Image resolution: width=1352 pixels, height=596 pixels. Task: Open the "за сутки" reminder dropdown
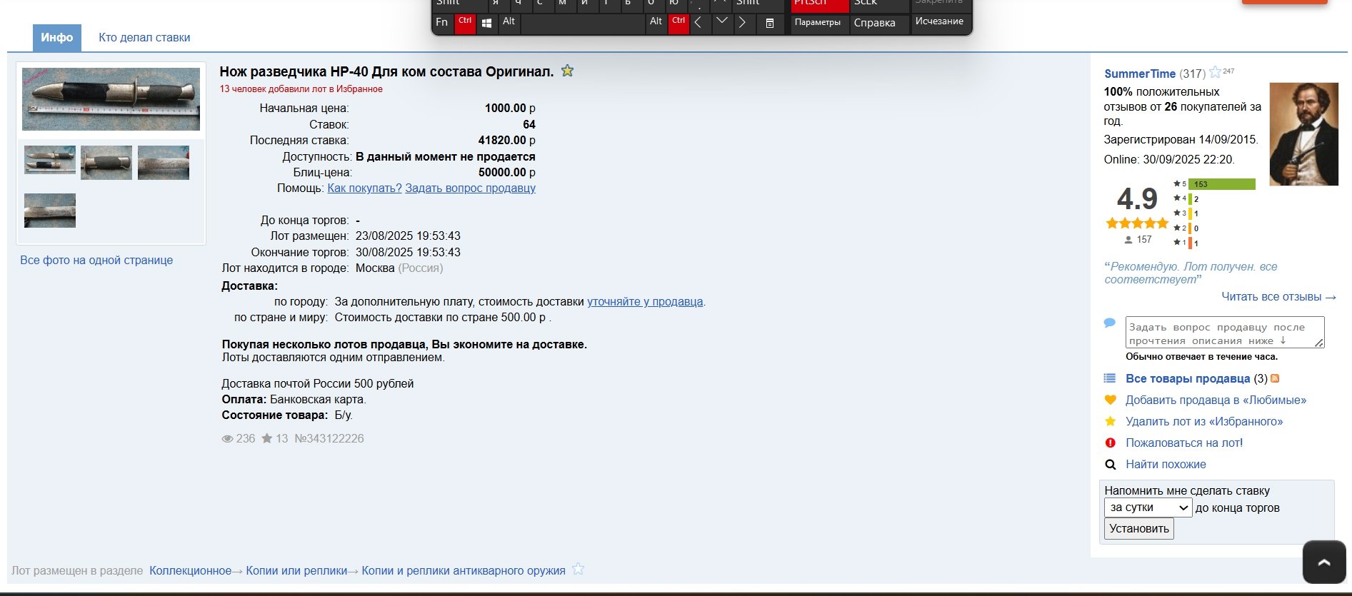coord(1148,507)
